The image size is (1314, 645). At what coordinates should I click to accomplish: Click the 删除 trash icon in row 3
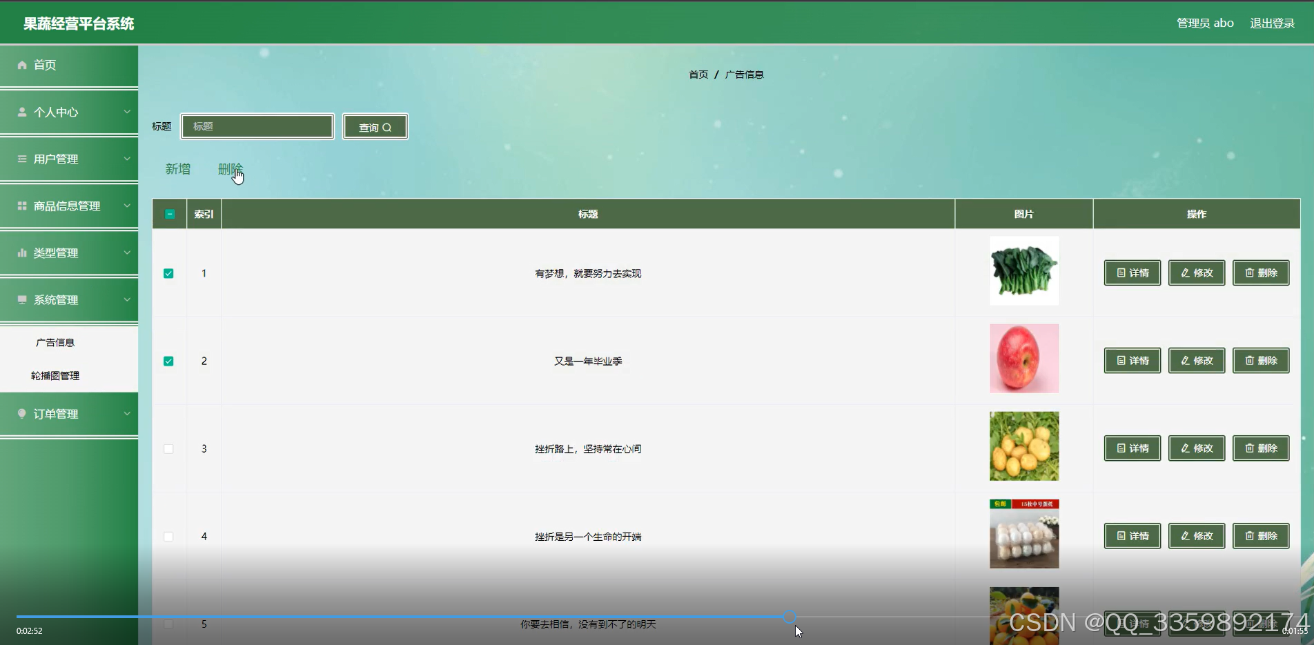(1249, 448)
